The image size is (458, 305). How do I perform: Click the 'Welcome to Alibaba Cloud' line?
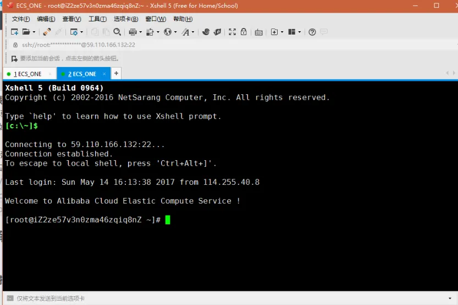[x=123, y=201]
